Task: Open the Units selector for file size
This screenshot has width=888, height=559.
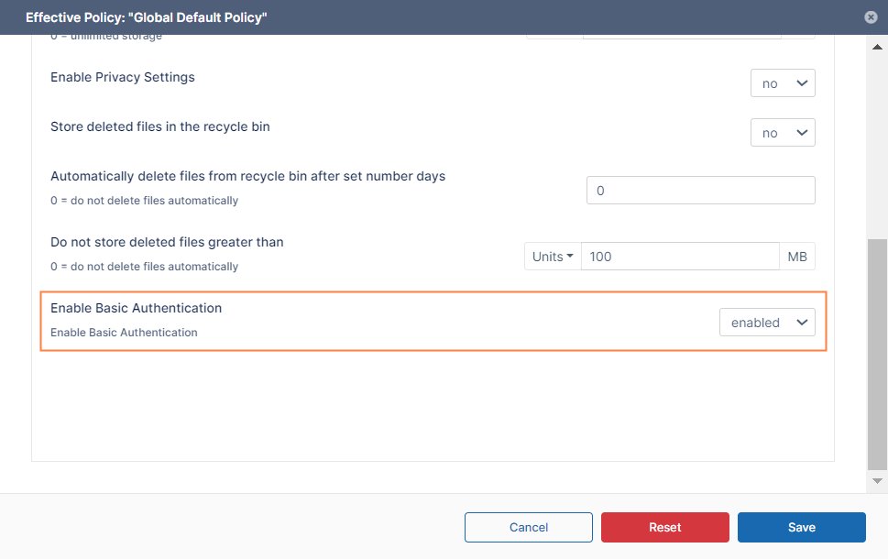Action: click(x=553, y=257)
